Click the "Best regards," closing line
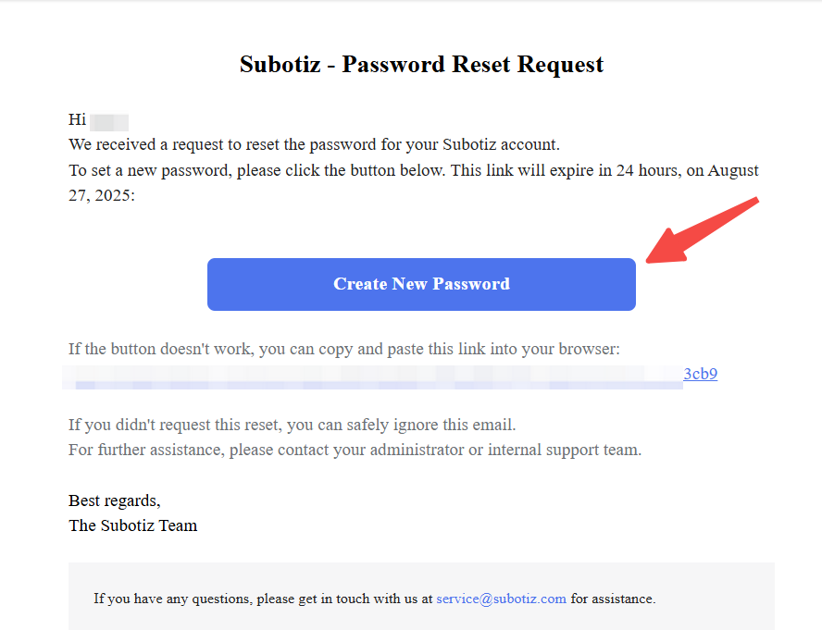Screen dimensions: 822x630 pos(115,500)
